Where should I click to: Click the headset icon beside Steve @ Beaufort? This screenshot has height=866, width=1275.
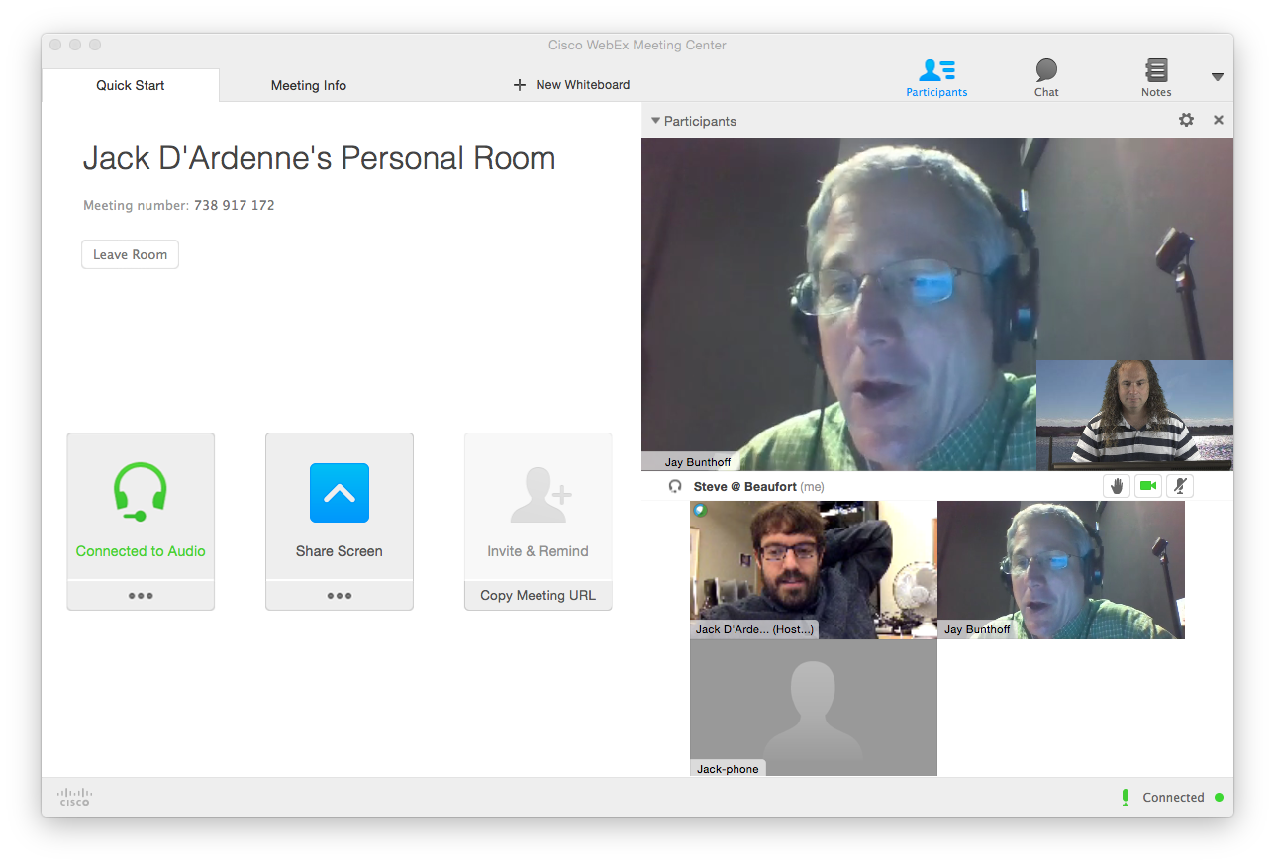click(x=676, y=487)
